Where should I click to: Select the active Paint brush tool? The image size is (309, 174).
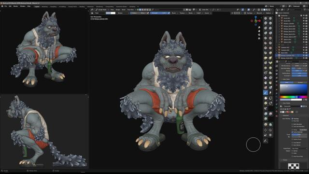pos(266,92)
